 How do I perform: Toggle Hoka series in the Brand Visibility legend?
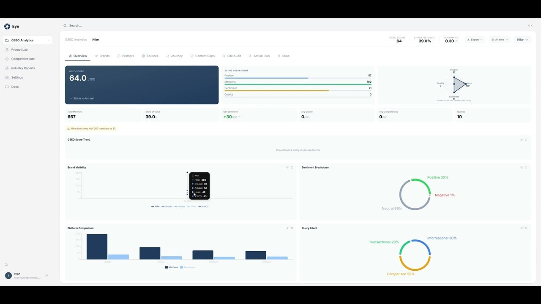coord(192,206)
